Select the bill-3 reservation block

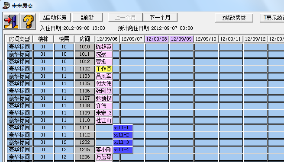123,143
